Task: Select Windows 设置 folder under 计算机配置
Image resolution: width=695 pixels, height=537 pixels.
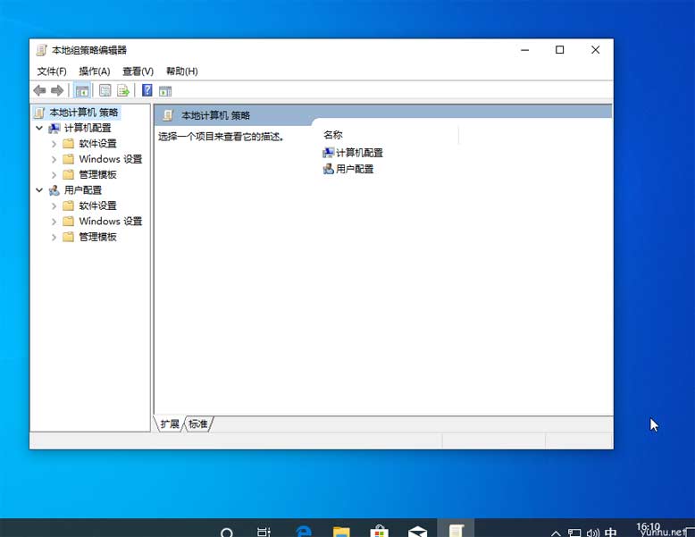Action: [111, 159]
